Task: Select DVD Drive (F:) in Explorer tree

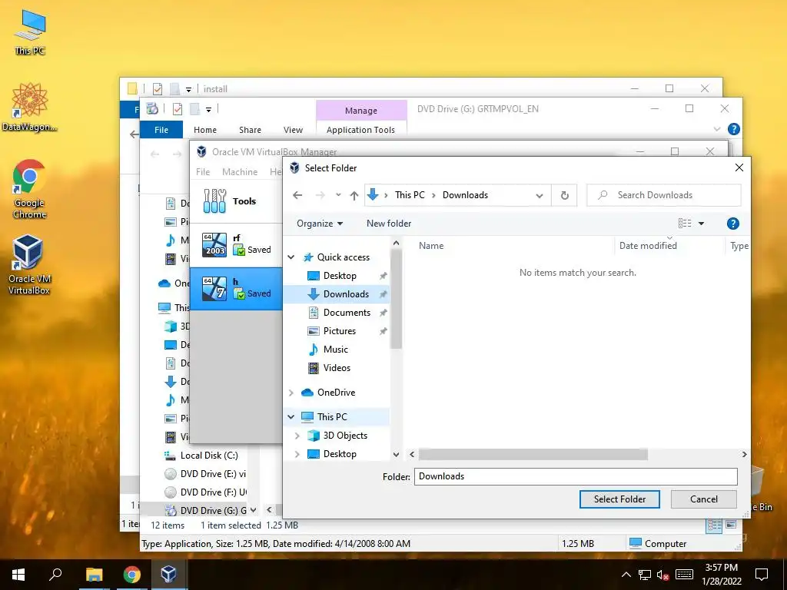Action: (205, 492)
